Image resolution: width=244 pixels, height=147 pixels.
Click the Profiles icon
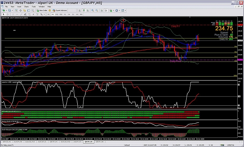point(9,10)
